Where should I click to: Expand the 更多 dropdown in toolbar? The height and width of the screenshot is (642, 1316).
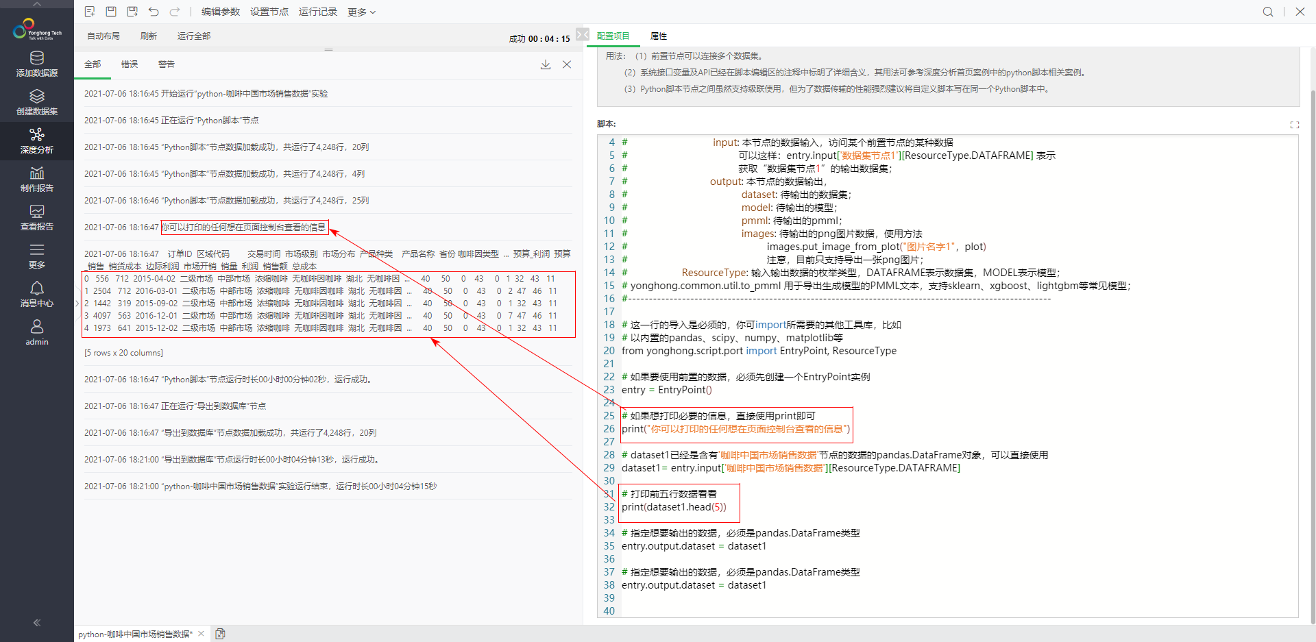pos(361,12)
